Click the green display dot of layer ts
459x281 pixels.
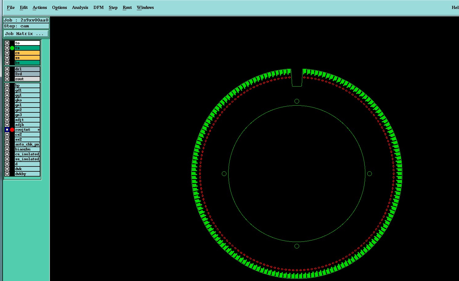[x=12, y=48]
